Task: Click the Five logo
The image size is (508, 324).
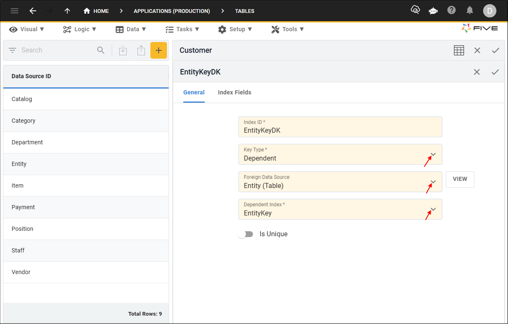Action: coord(479,28)
